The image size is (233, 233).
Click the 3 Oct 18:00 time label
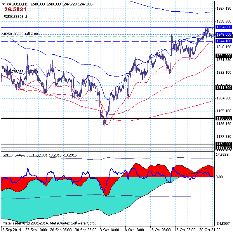pyautogui.click(x=110, y=230)
